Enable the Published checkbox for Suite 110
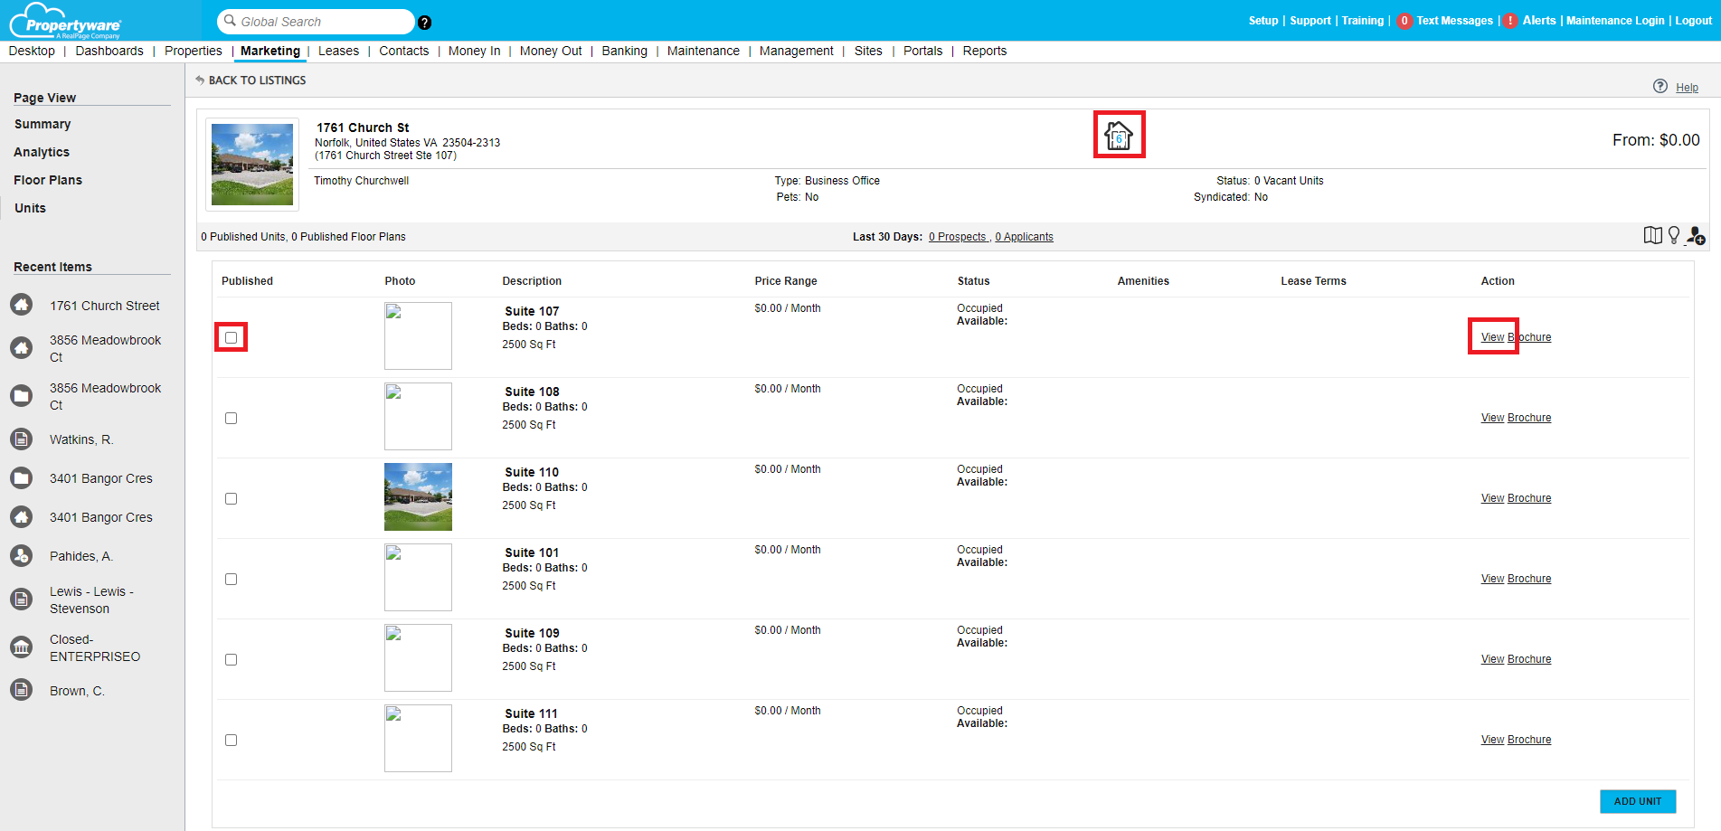The image size is (1721, 831). click(231, 498)
